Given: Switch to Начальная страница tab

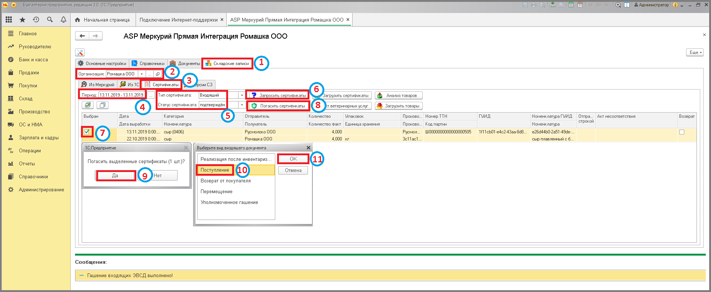Looking at the screenshot, I should point(103,20).
